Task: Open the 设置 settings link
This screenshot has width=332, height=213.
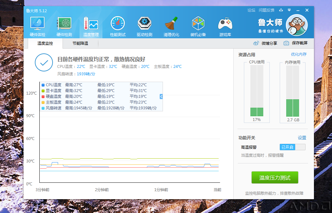Action: (302, 138)
